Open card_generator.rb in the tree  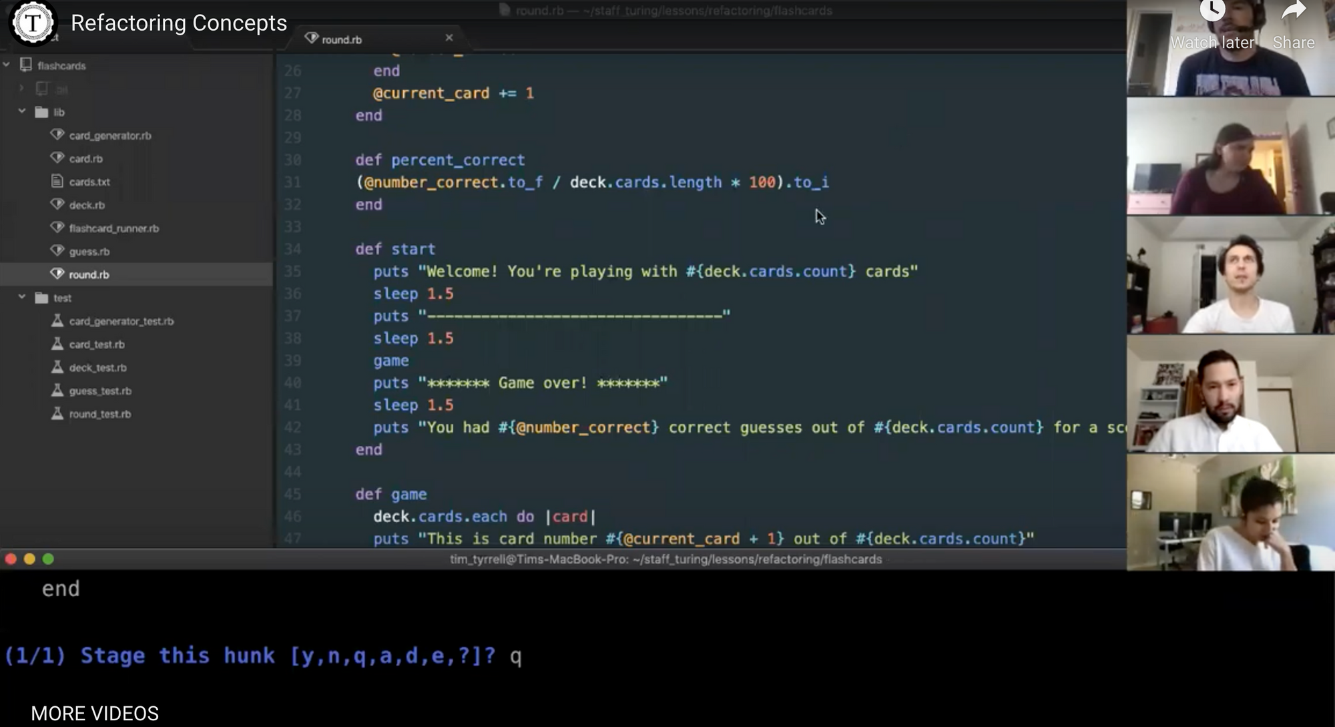click(110, 136)
